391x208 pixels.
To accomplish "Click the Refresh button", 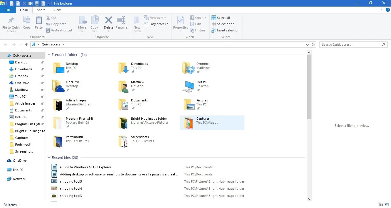I will click(x=313, y=45).
